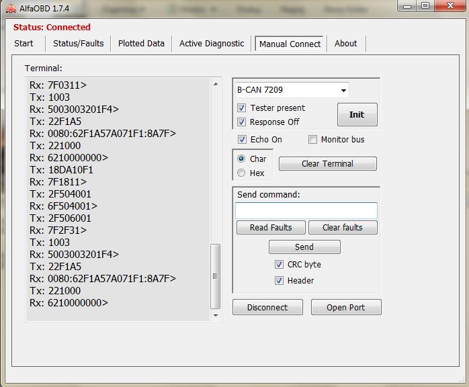Viewport: 469px width, 387px height.
Task: Click the terminal scrollbar up arrow
Action: click(216, 84)
